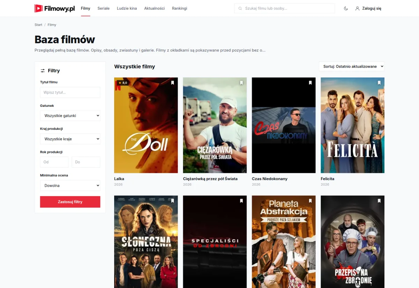419x288 pixels.
Task: Open the Planeta Abstrakcja poster
Action: (284, 242)
